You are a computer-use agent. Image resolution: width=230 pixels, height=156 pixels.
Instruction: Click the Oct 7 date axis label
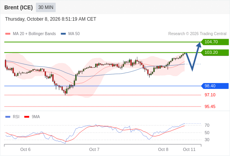click(94, 149)
